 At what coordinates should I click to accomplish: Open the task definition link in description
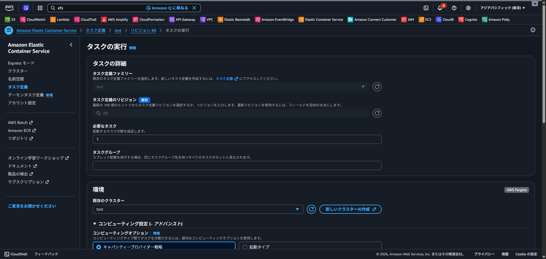point(227,79)
